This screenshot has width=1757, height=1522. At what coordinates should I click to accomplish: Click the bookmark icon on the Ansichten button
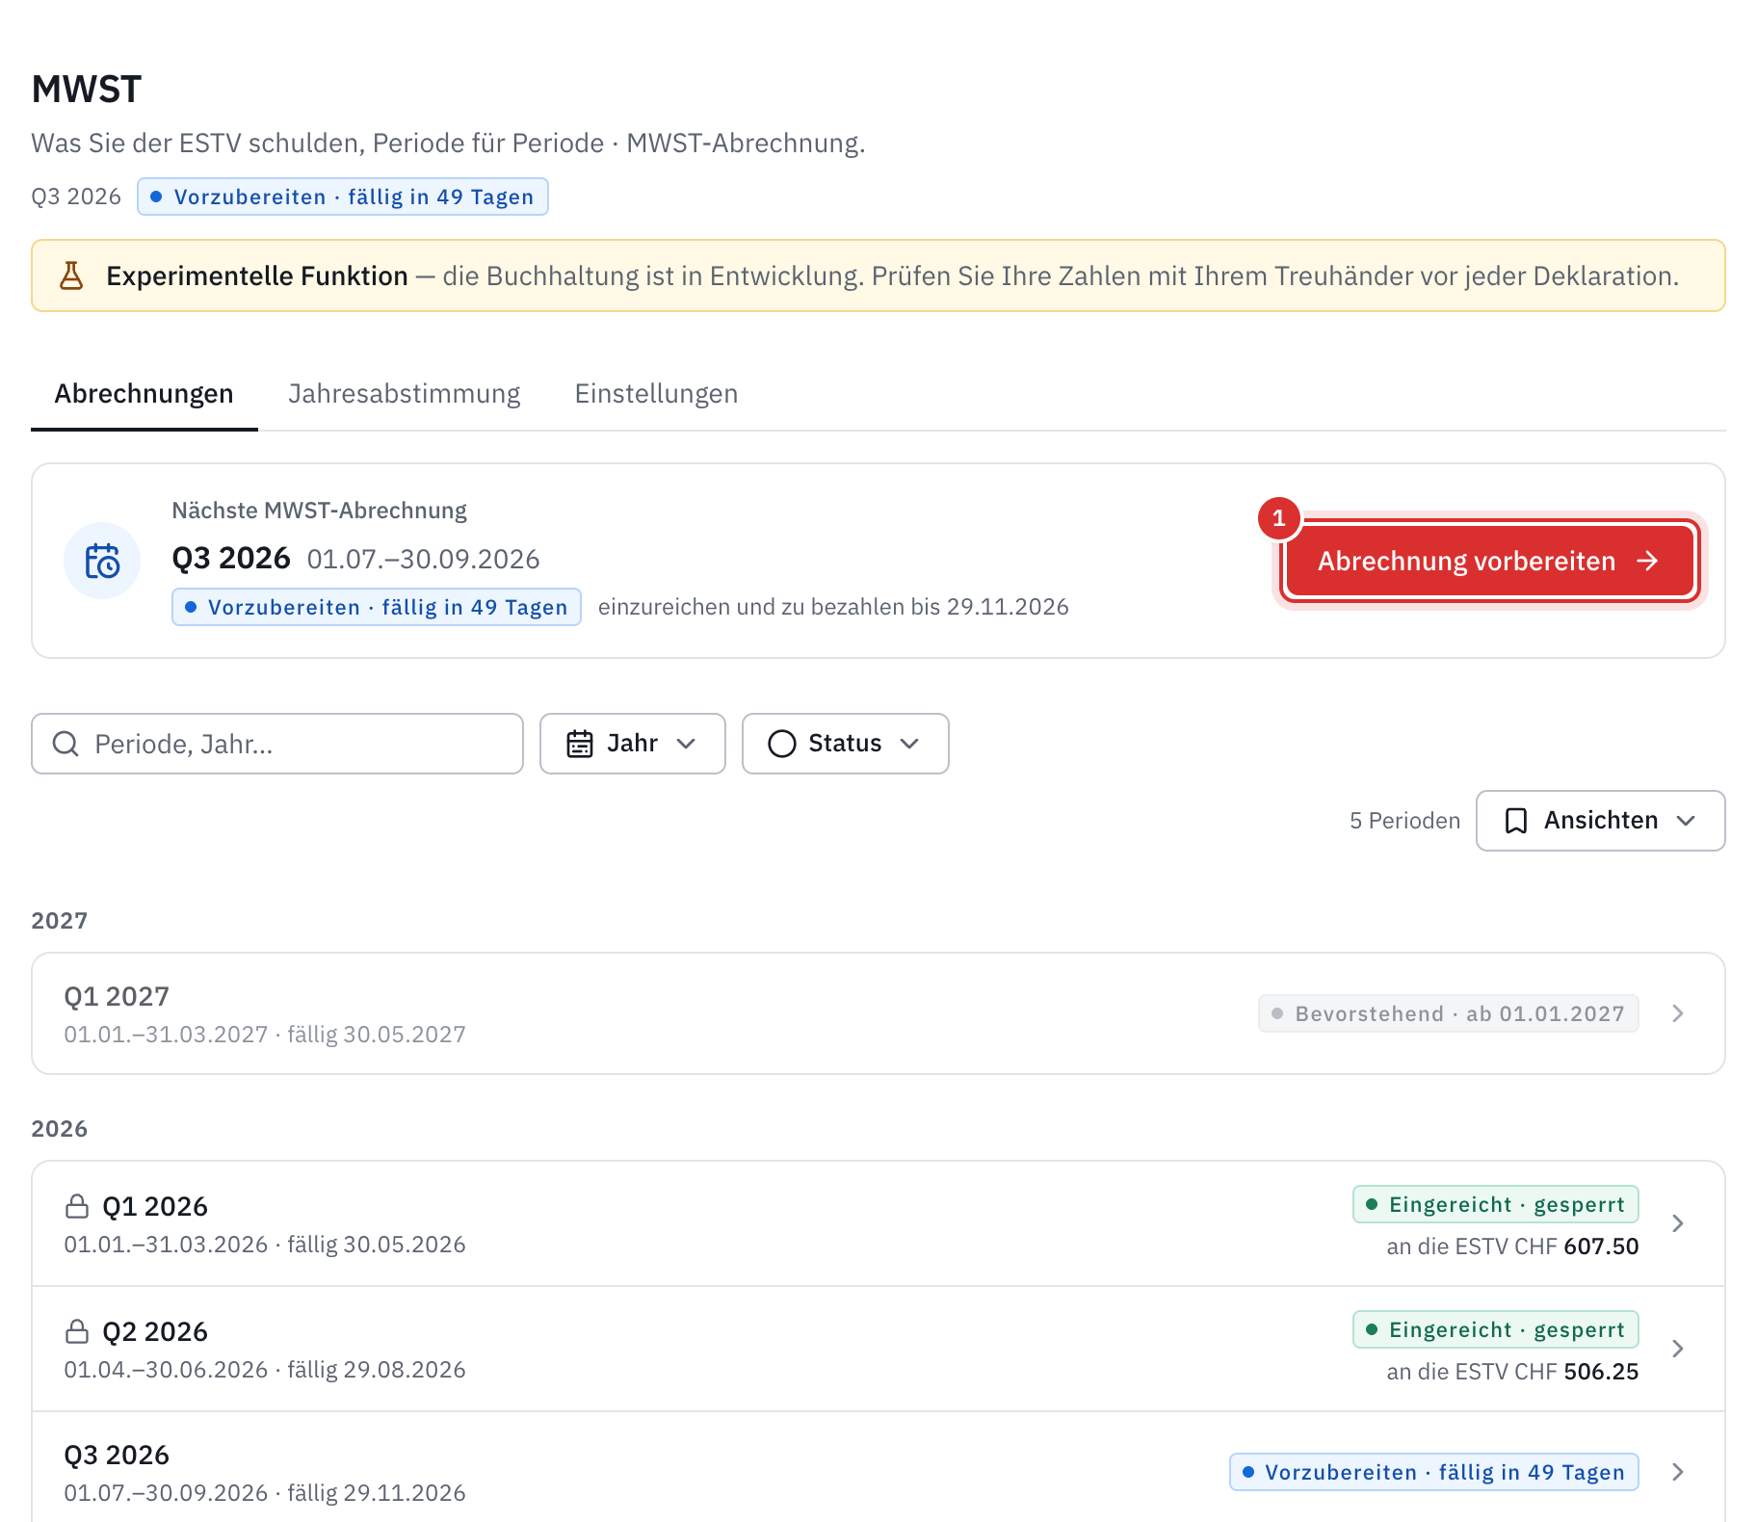click(x=1516, y=821)
